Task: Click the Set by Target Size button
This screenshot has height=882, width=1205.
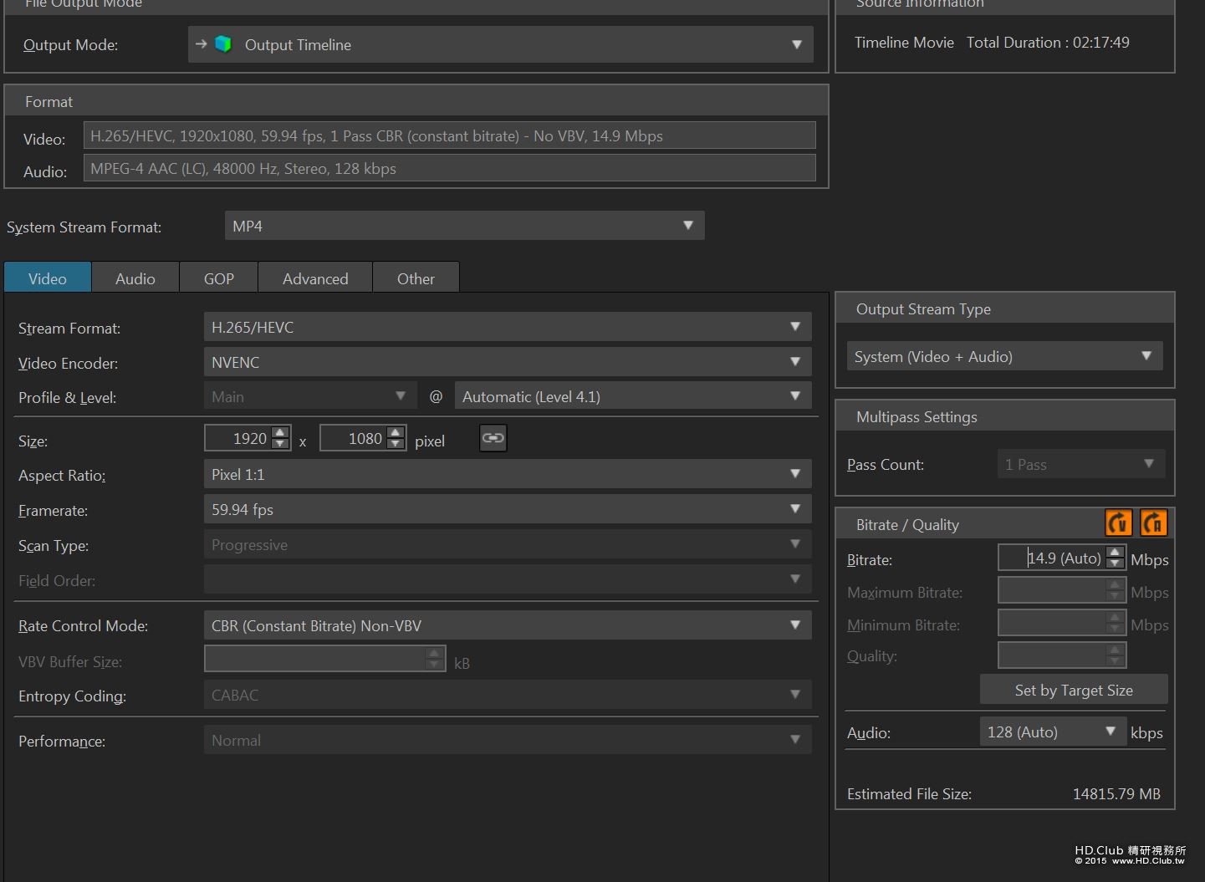Action: click(x=1074, y=690)
